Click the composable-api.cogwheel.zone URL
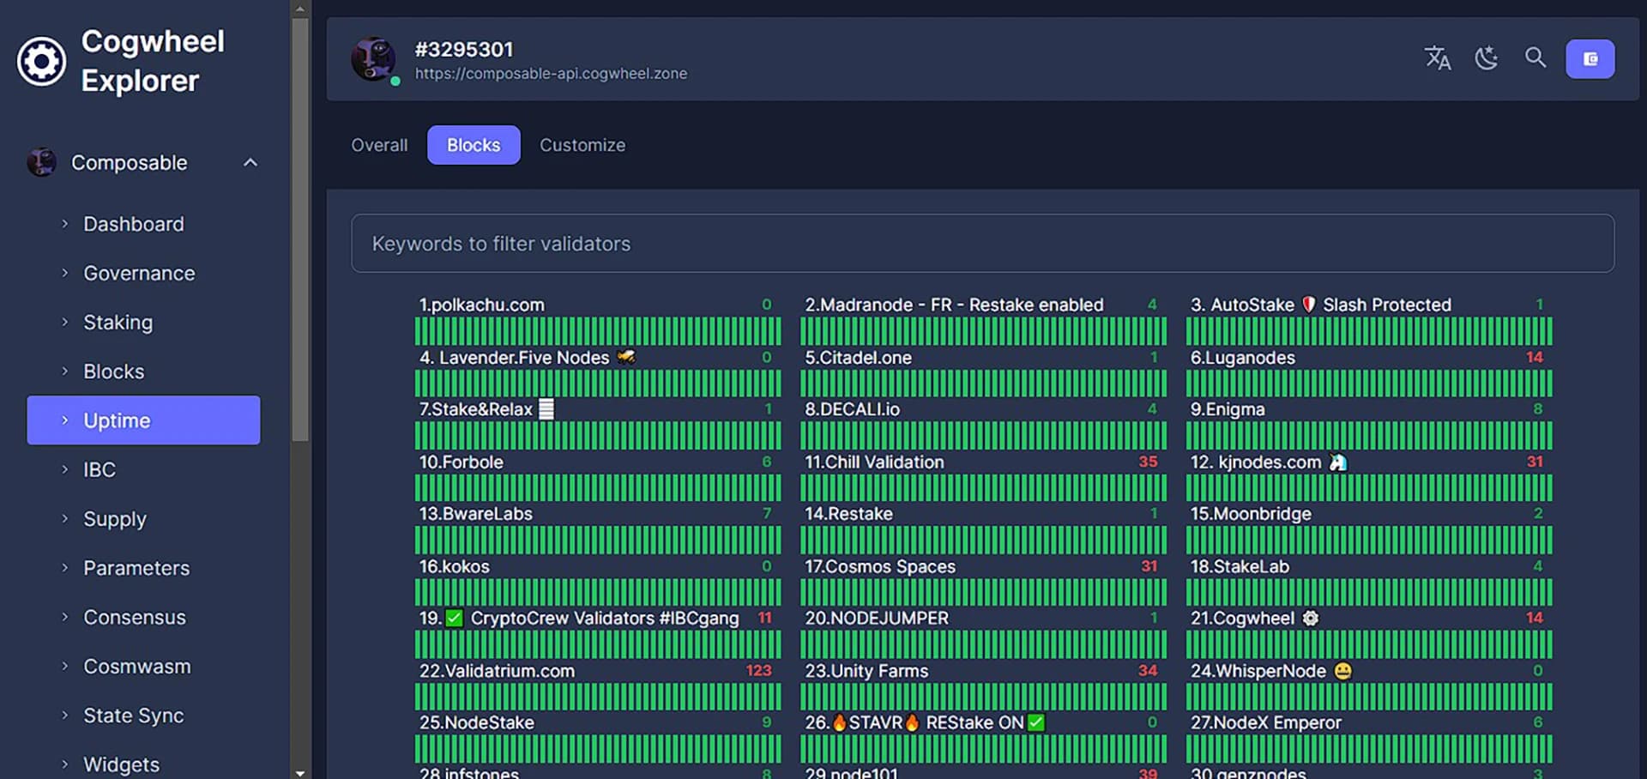This screenshot has width=1647, height=779. (551, 74)
